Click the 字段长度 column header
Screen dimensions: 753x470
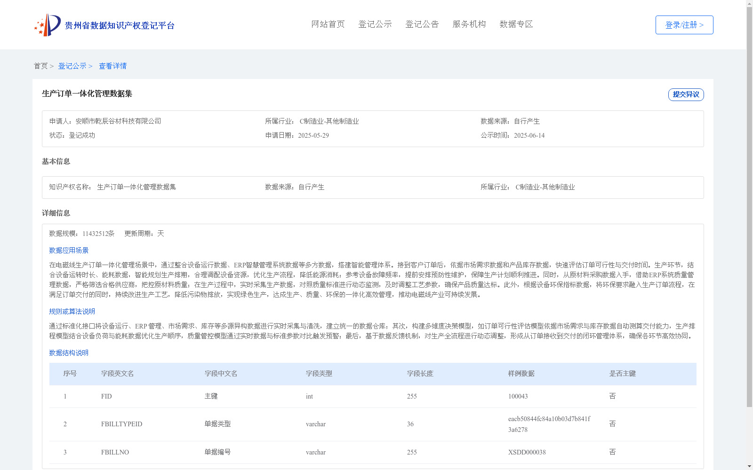pos(420,374)
